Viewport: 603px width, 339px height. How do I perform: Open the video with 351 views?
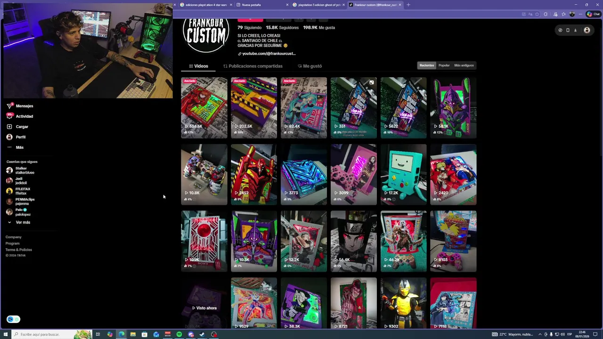(354, 108)
